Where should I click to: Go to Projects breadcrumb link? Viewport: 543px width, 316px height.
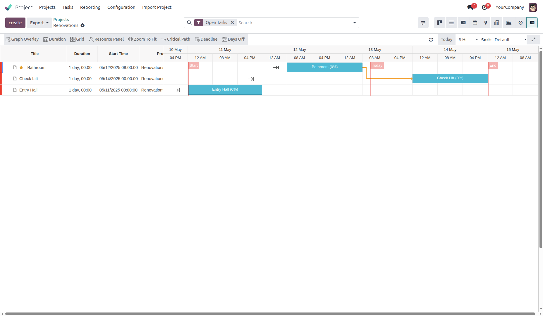(61, 20)
